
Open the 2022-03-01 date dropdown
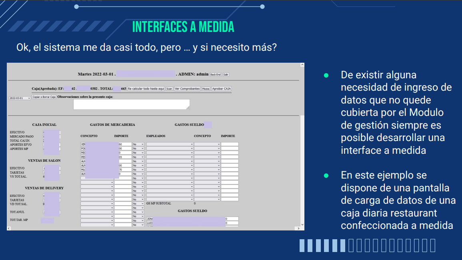pyautogui.click(x=20, y=98)
